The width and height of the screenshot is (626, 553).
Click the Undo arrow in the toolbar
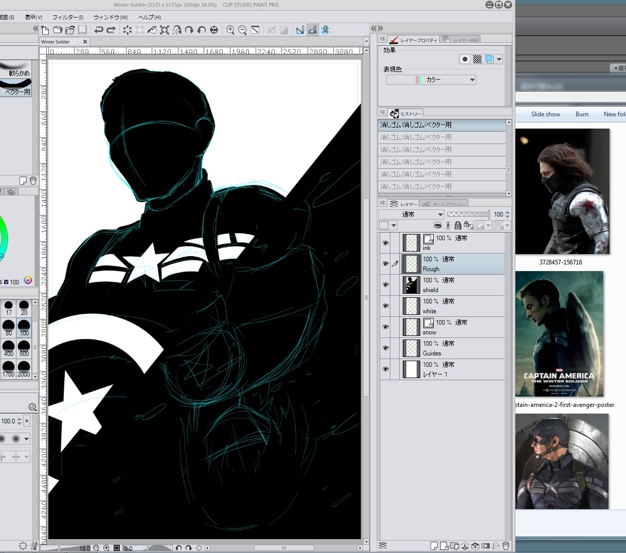click(x=99, y=30)
